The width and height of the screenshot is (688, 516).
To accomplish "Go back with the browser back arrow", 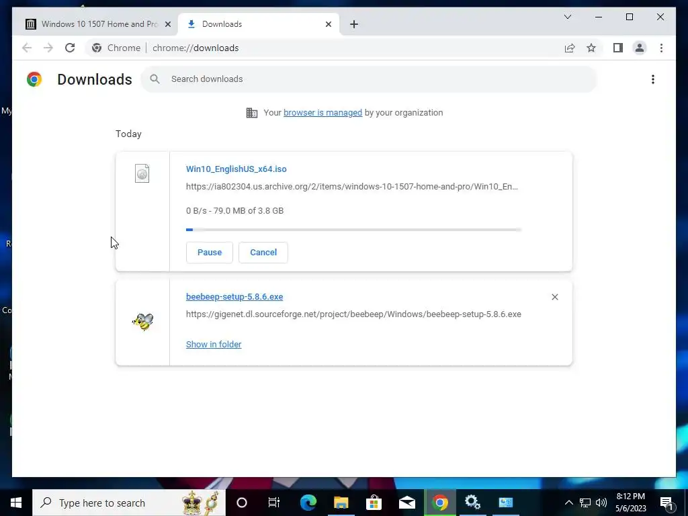I will 27,48.
